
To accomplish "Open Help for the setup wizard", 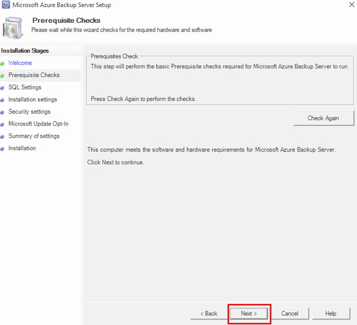I will click(331, 314).
